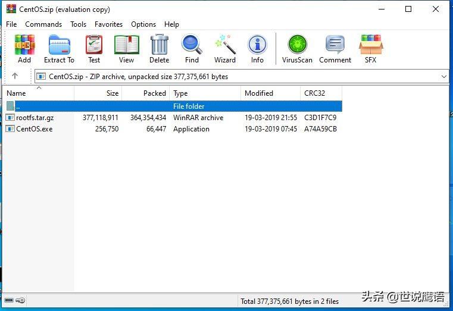
Task: Expand the archive path dropdown arrow
Action: (x=444, y=77)
